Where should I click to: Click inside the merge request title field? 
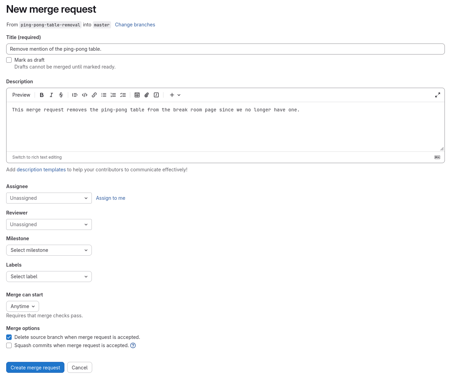pyautogui.click(x=225, y=49)
